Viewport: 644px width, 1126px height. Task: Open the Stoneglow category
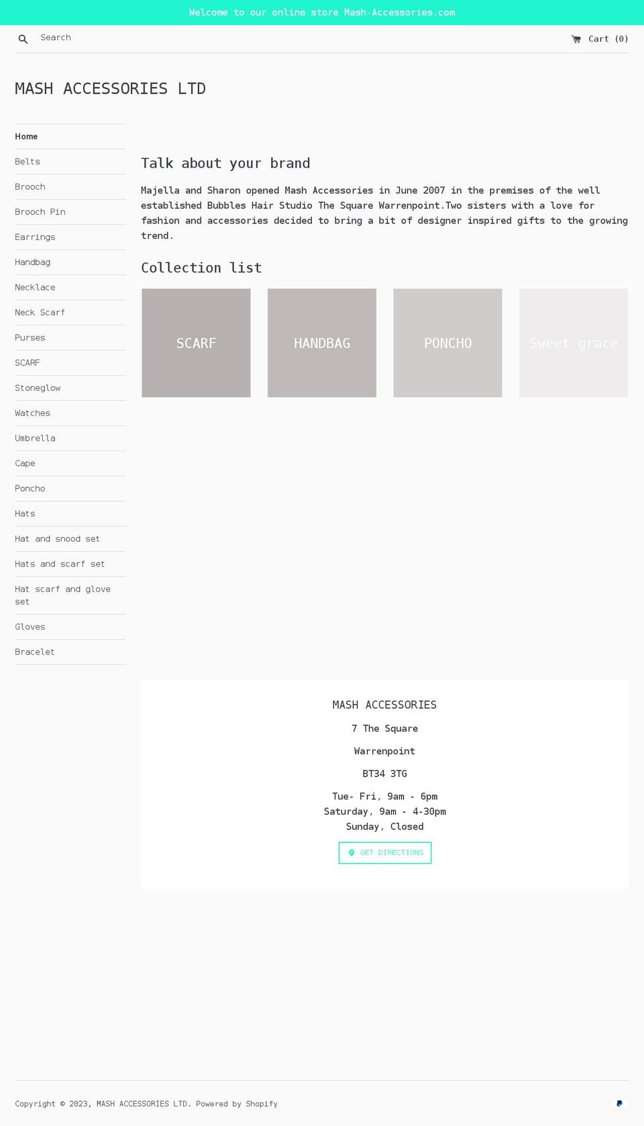(70, 388)
